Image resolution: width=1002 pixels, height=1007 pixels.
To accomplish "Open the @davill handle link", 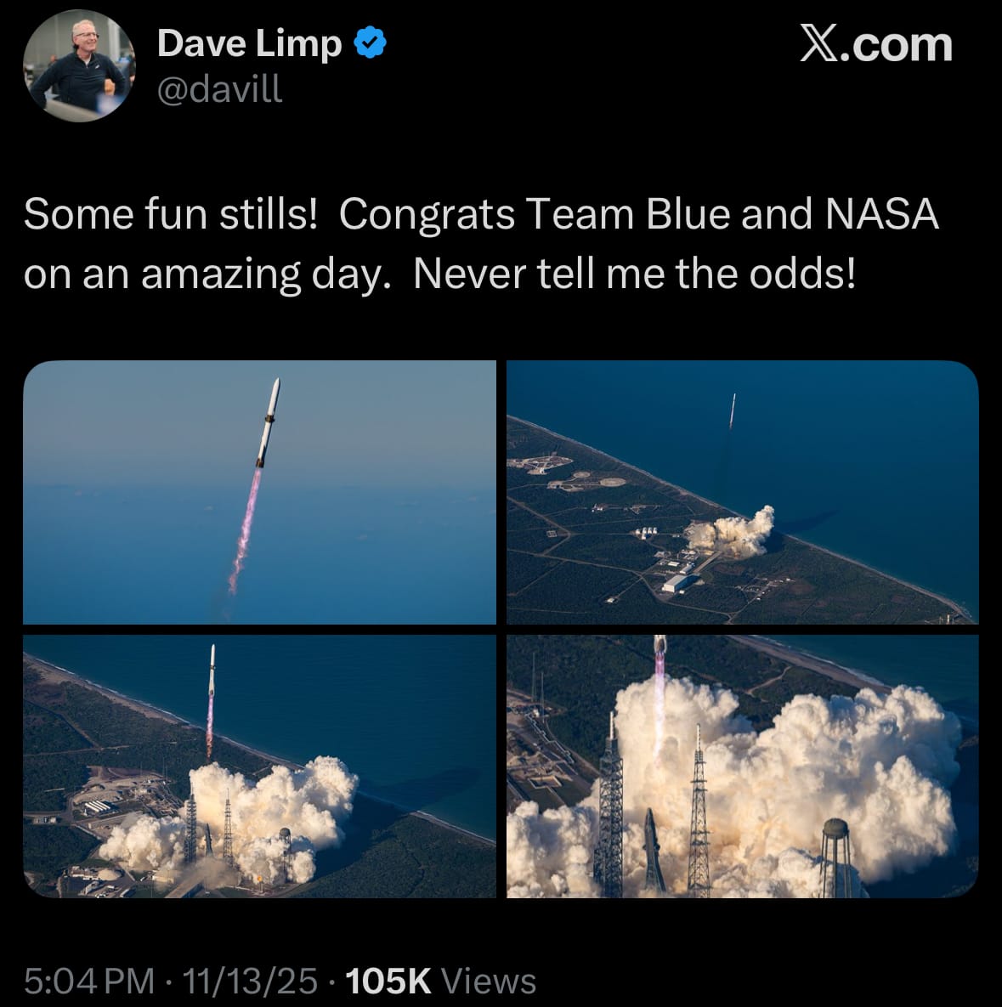I will (x=219, y=88).
